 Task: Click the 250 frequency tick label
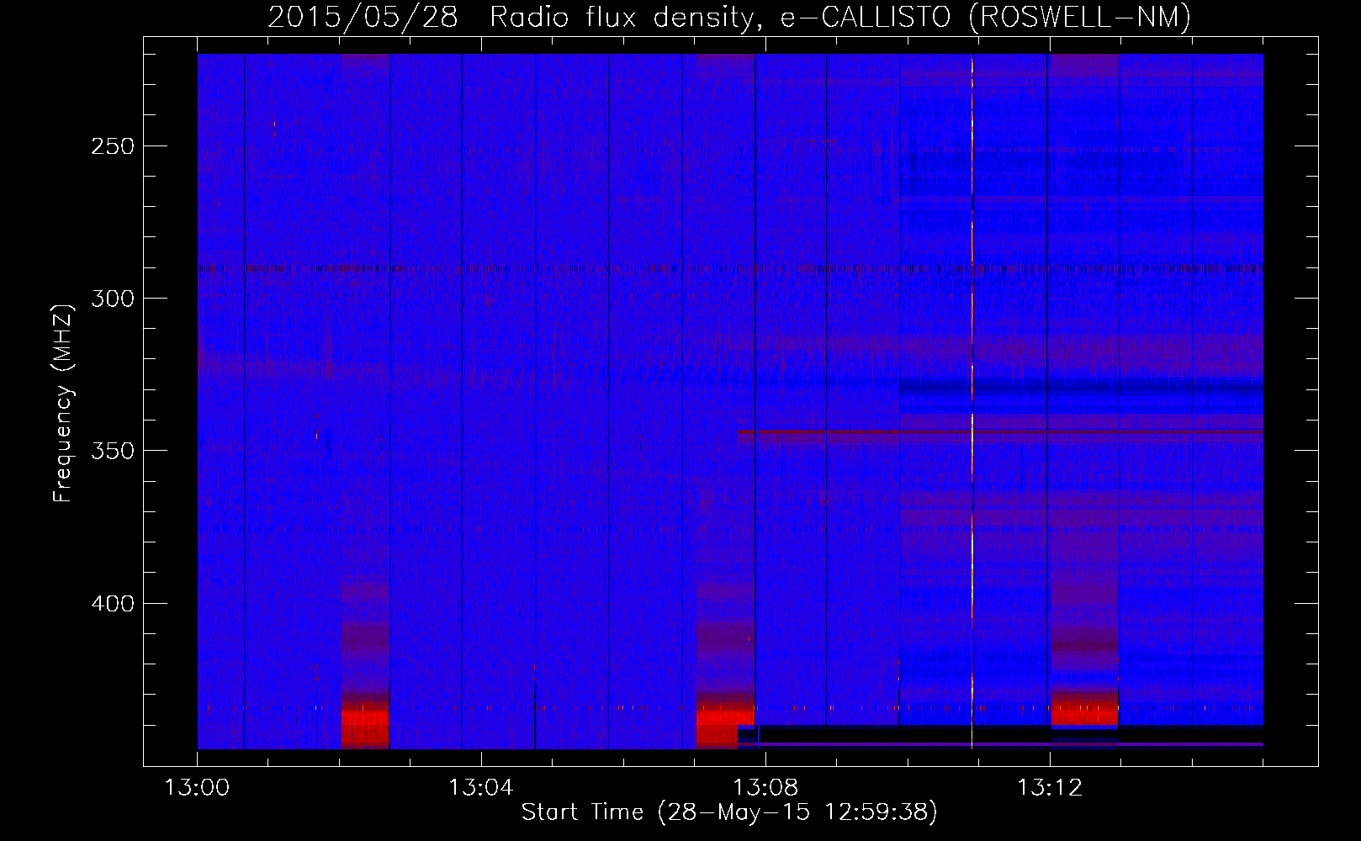coord(112,146)
